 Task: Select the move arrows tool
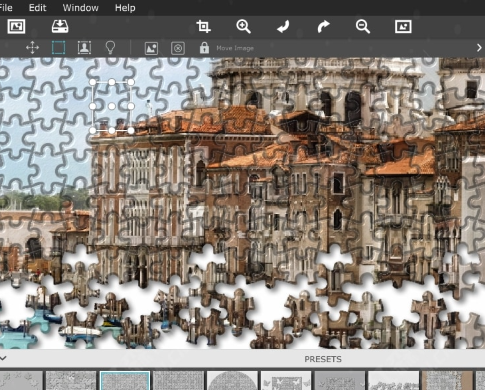pos(32,48)
